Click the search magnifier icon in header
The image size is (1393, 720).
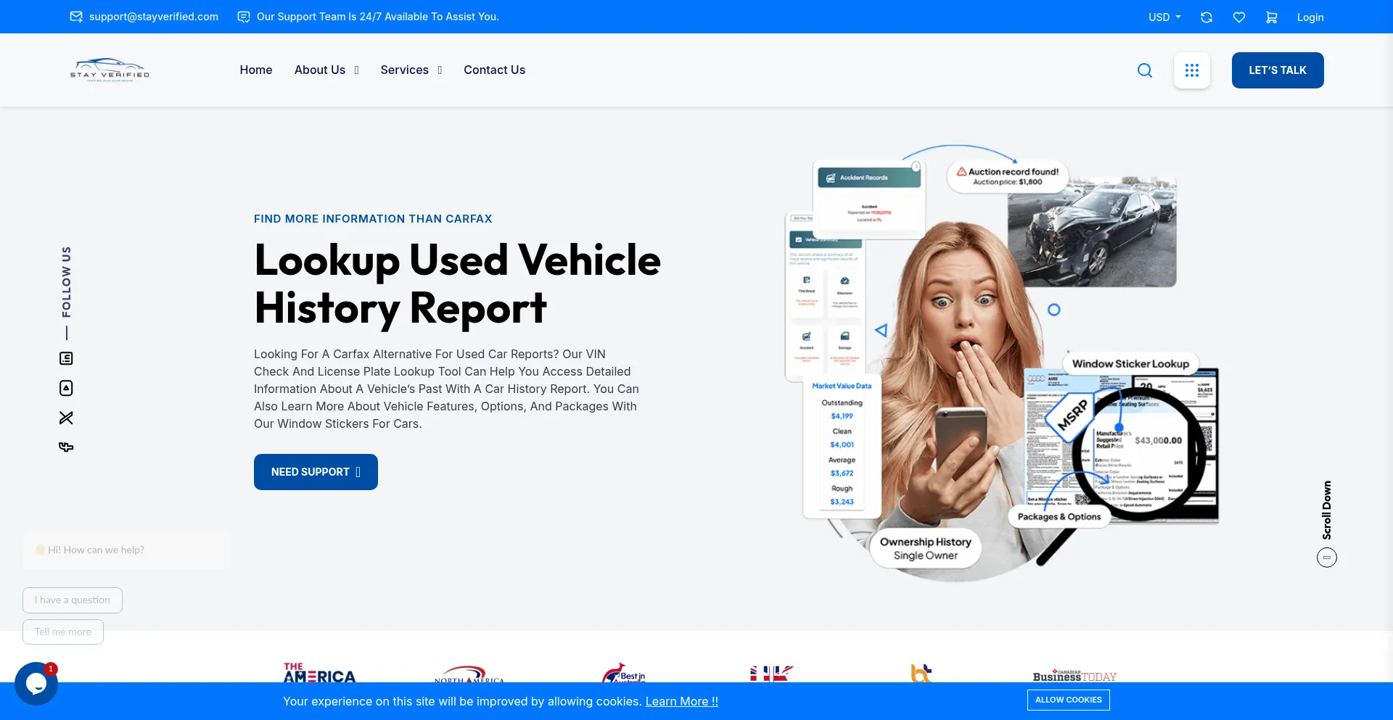tap(1145, 70)
